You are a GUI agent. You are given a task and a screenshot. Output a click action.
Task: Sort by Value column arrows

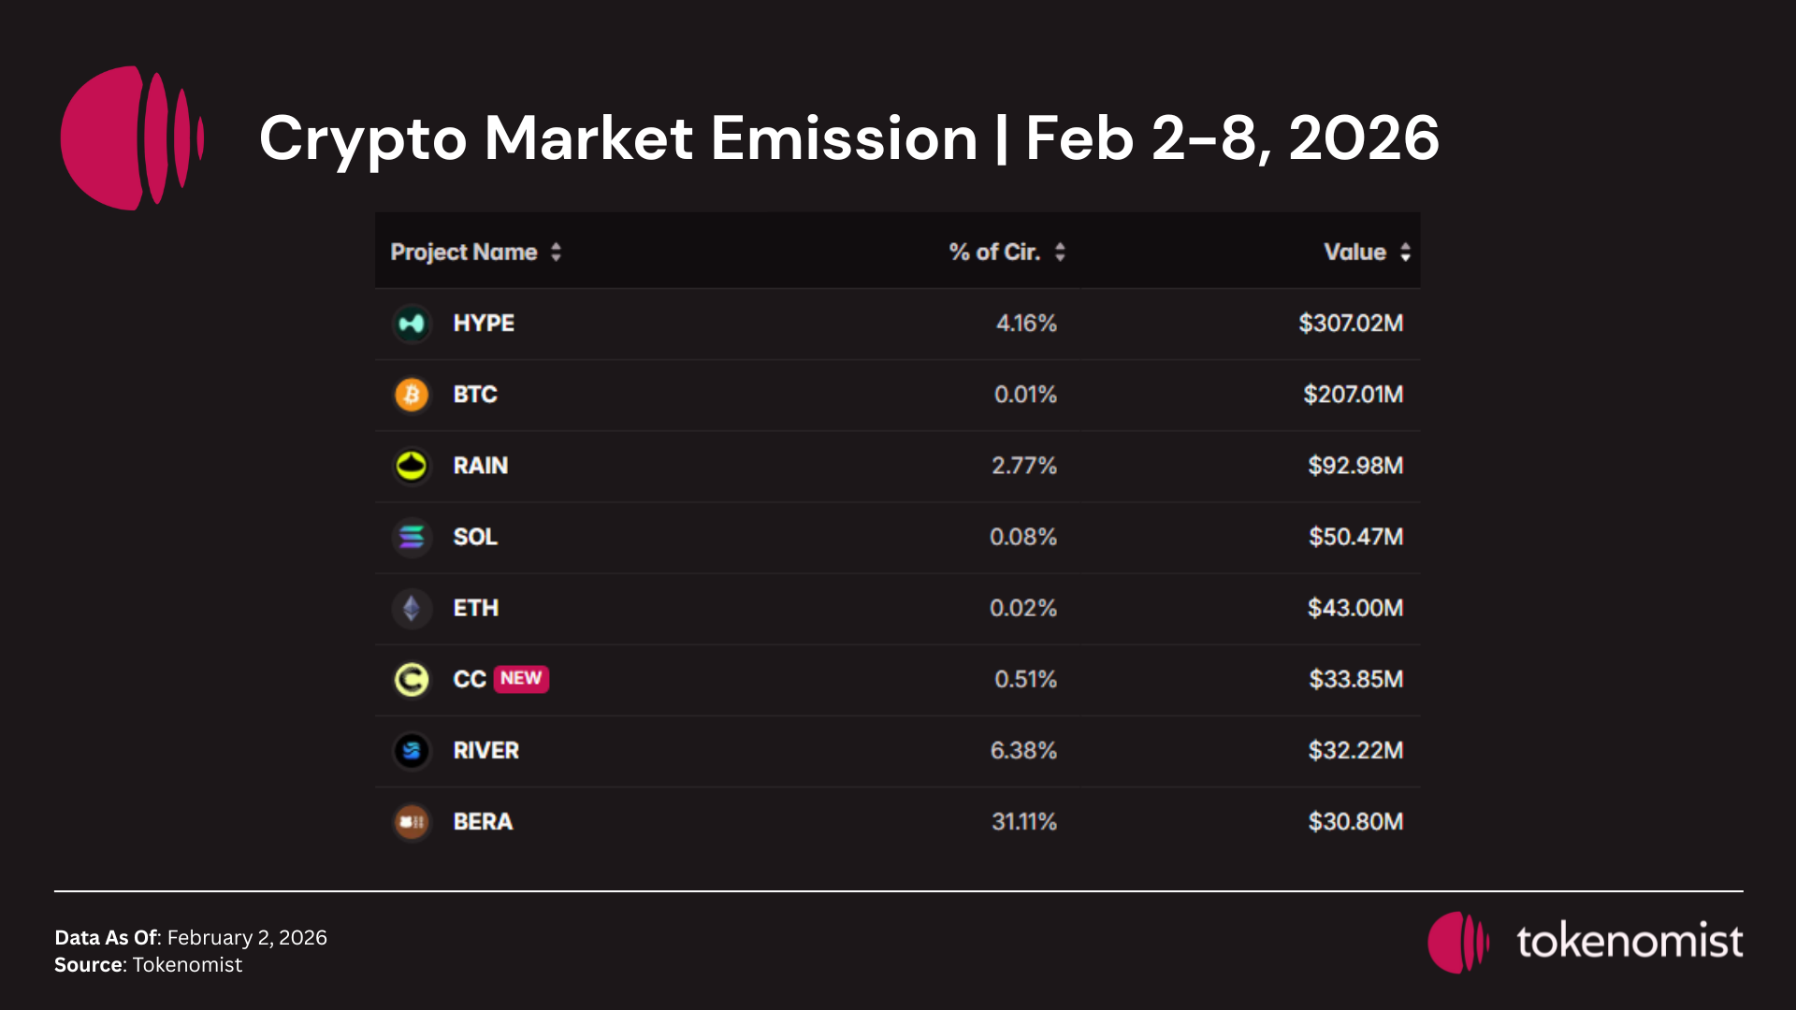click(x=1405, y=252)
